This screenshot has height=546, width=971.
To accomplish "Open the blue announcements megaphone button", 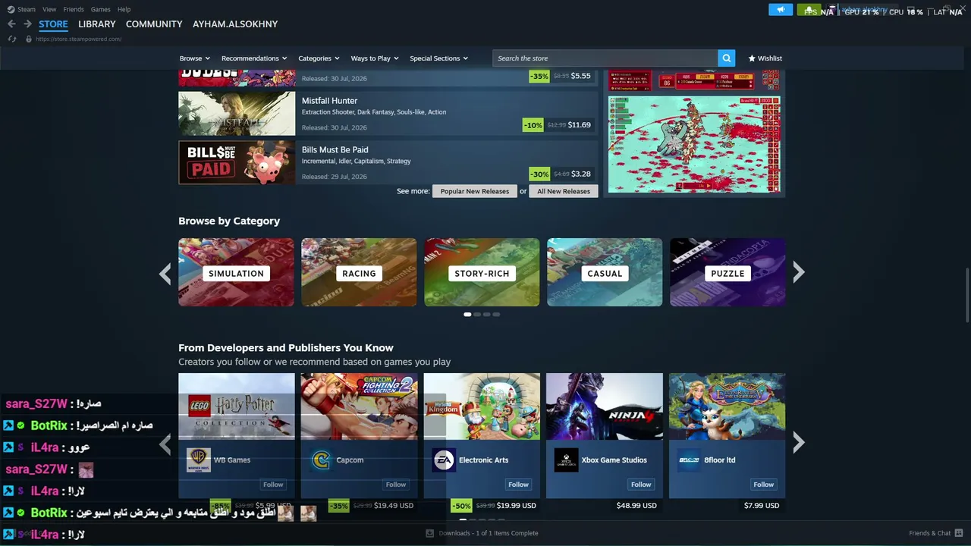I will pos(781,10).
